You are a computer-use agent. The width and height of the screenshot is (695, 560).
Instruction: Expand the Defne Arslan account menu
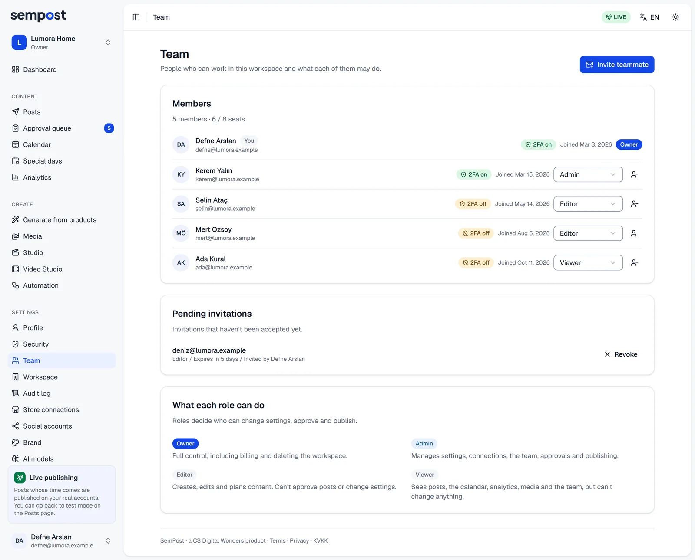[x=62, y=541]
